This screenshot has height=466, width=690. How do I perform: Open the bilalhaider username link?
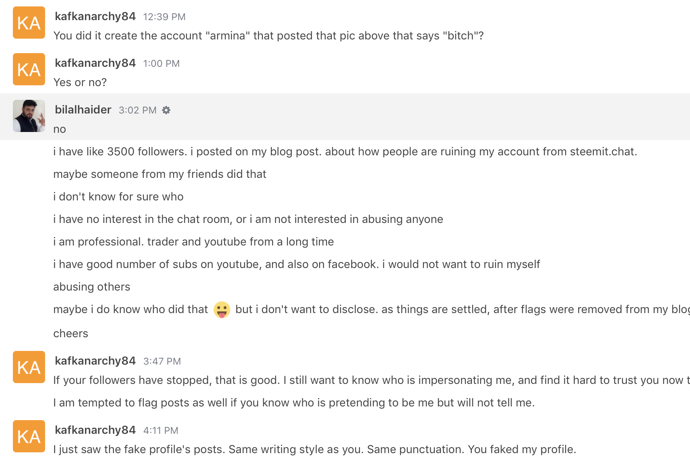point(83,109)
